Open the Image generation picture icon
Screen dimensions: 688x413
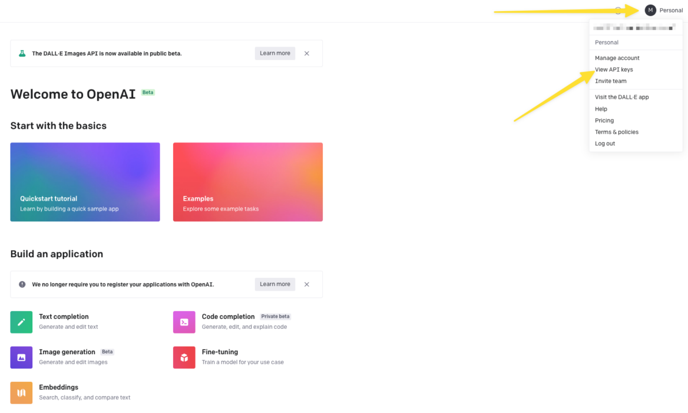[x=21, y=357]
